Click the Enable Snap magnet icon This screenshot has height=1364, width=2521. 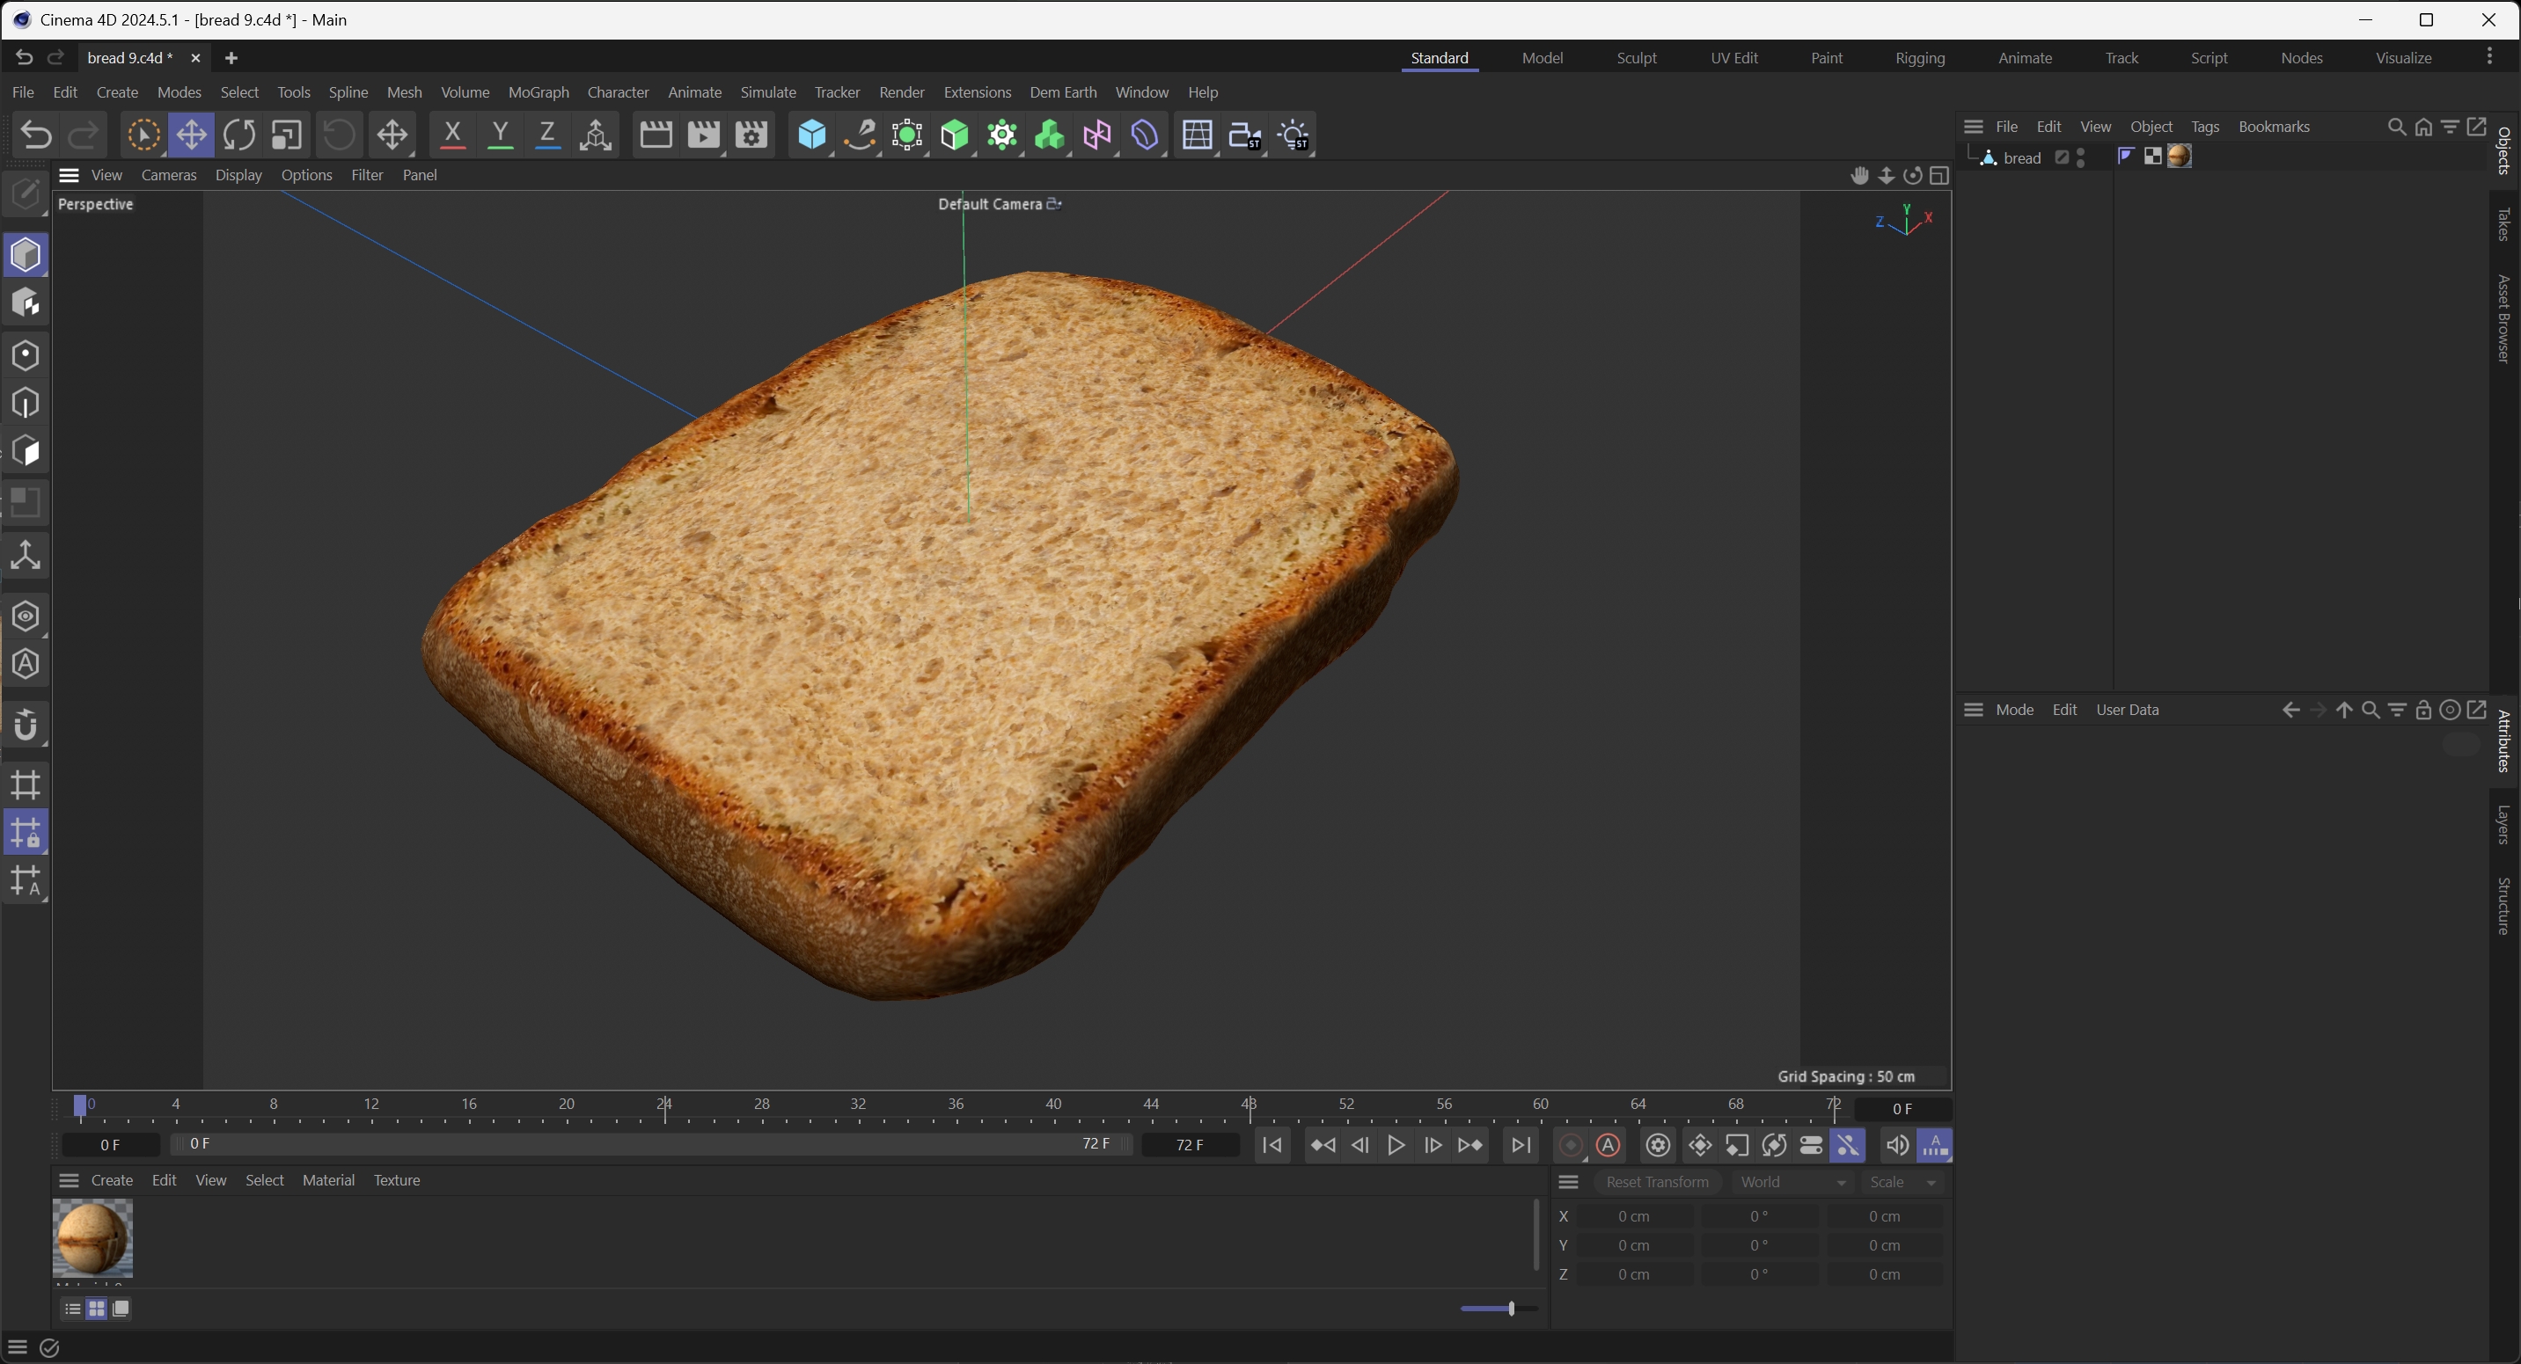26,726
